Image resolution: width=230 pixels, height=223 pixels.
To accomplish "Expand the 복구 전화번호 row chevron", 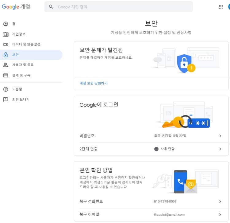I will coord(220,201).
